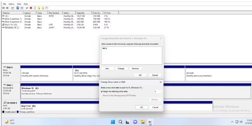The width and height of the screenshot is (252, 126).
Task: Close the Change Drive Letter or Path dialog
Action: click(x=160, y=82)
